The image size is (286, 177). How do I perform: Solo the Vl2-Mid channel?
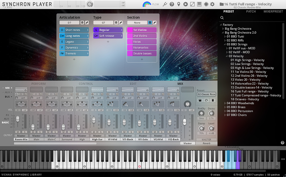coord(162,132)
